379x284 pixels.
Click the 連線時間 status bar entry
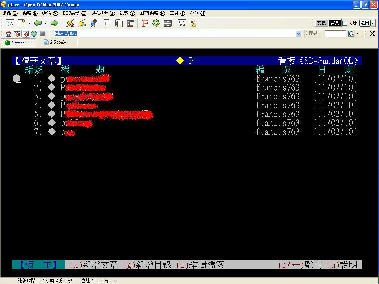point(45,281)
